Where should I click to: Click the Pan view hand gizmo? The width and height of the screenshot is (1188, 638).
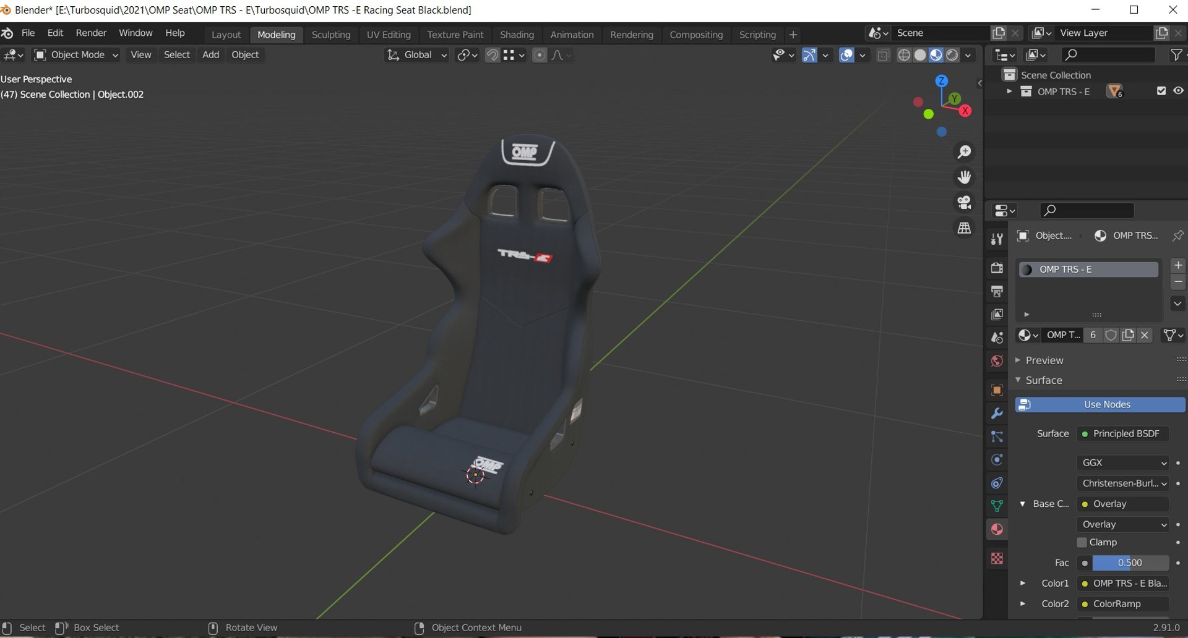pyautogui.click(x=964, y=177)
